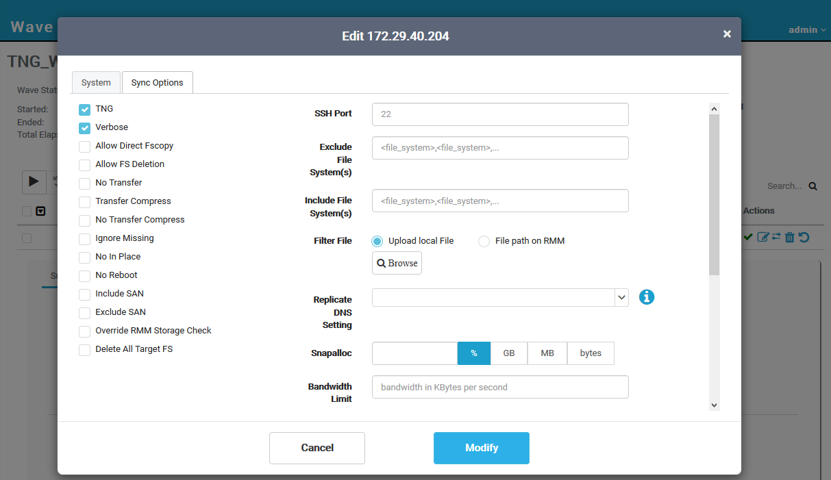Click the background Search... field
This screenshot has width=831, height=480.
click(784, 186)
